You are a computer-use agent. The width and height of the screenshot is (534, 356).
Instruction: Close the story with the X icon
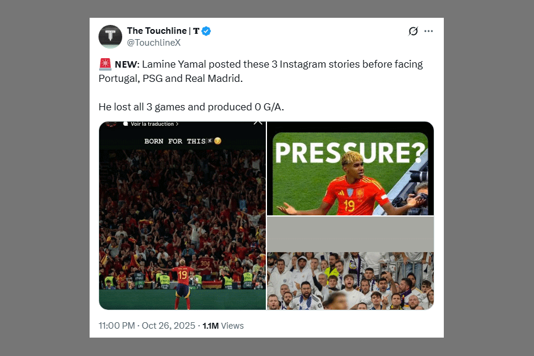click(x=258, y=122)
